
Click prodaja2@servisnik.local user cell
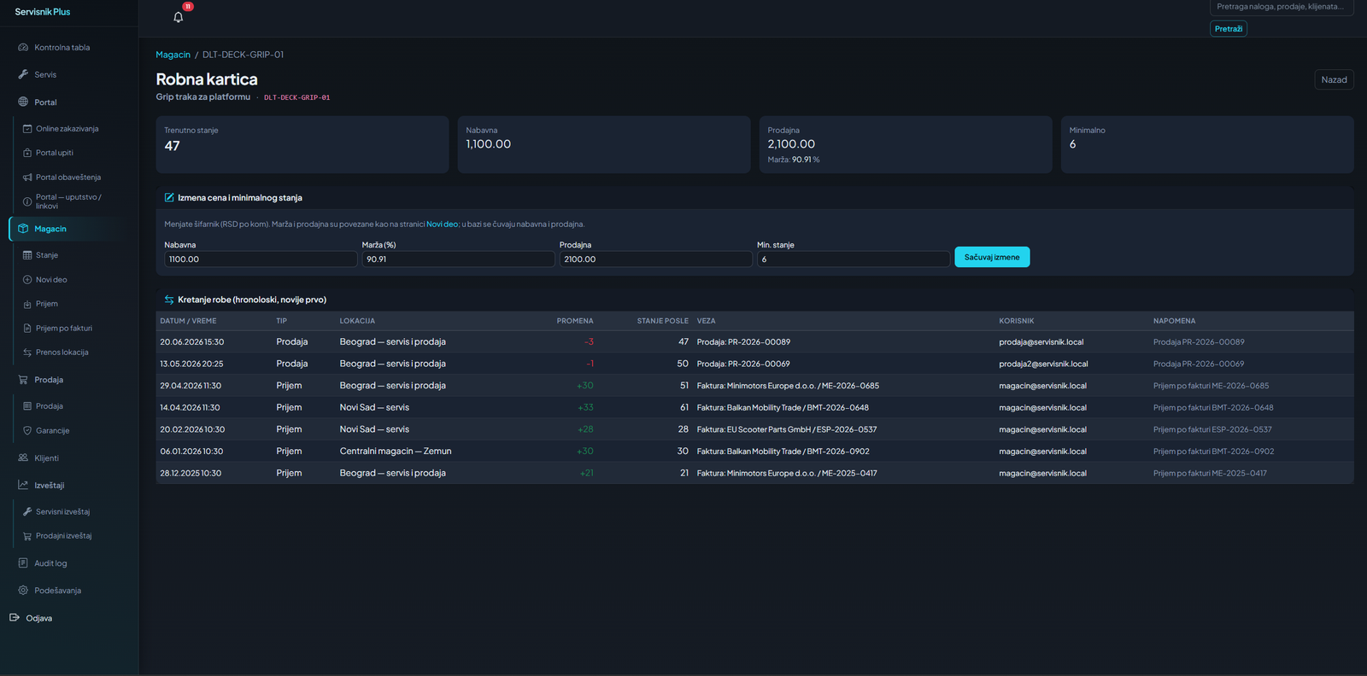(x=1043, y=364)
